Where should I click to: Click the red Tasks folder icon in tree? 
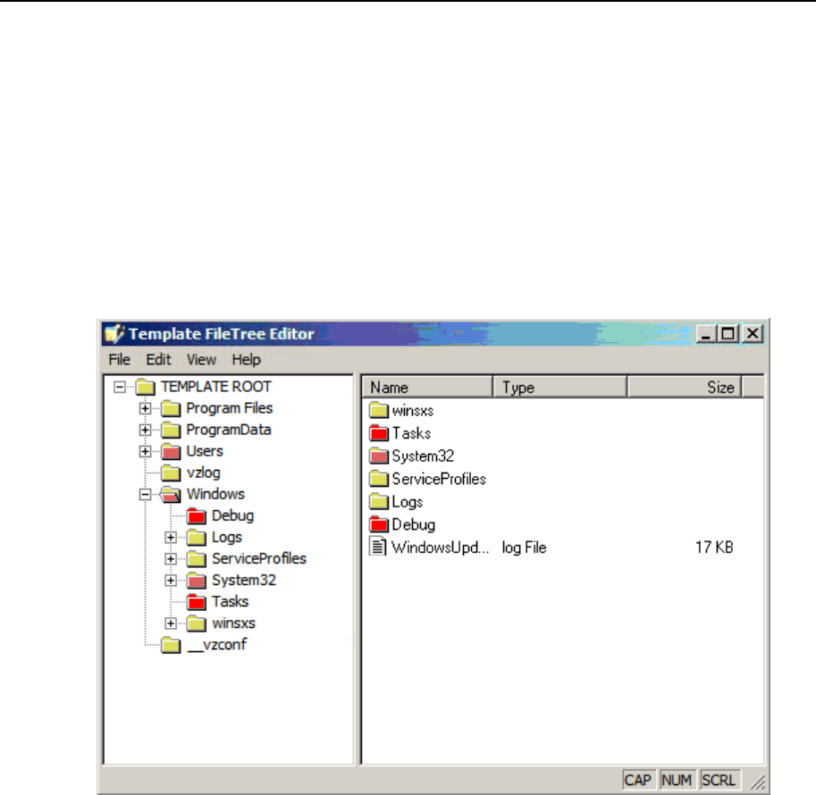coord(197,601)
